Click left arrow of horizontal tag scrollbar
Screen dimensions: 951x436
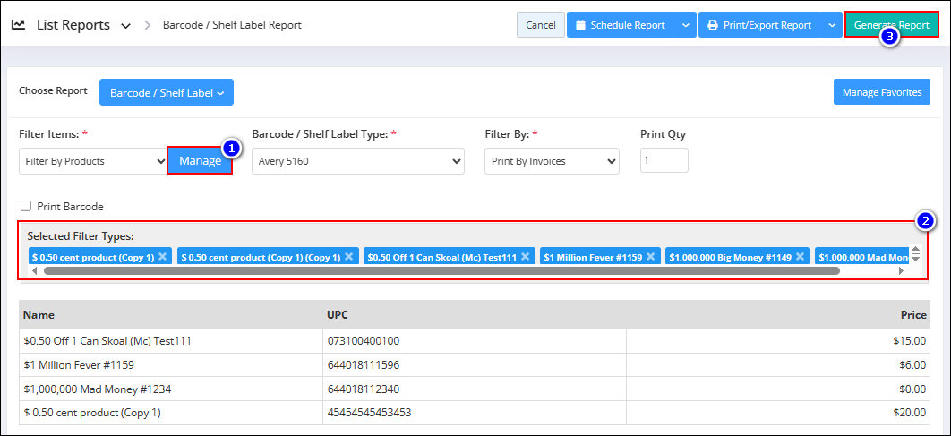pos(34,271)
